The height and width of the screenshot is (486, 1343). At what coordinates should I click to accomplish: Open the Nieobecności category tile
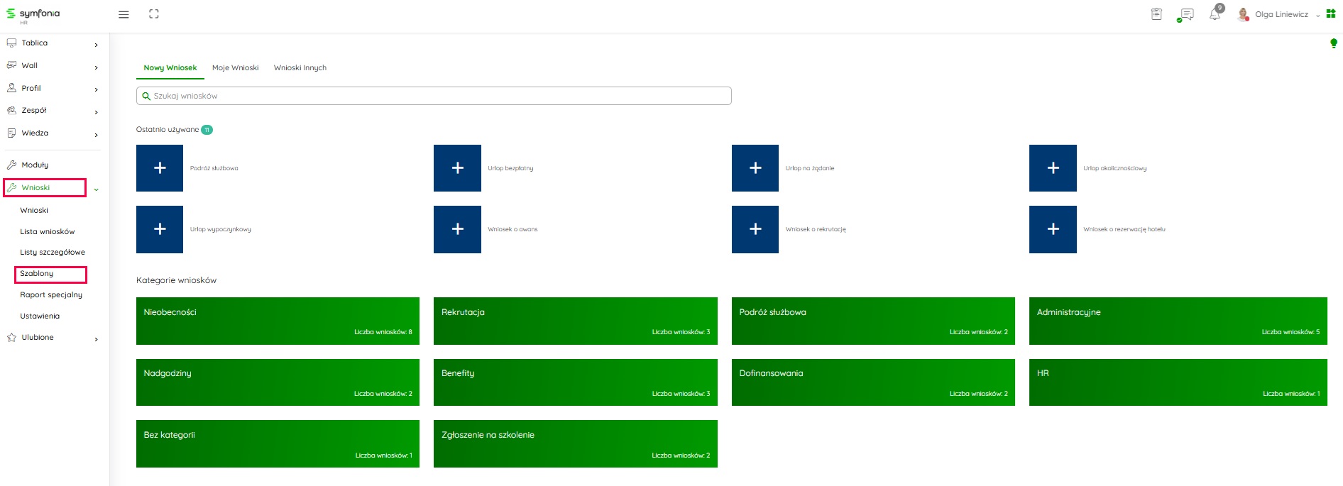pyautogui.click(x=278, y=321)
